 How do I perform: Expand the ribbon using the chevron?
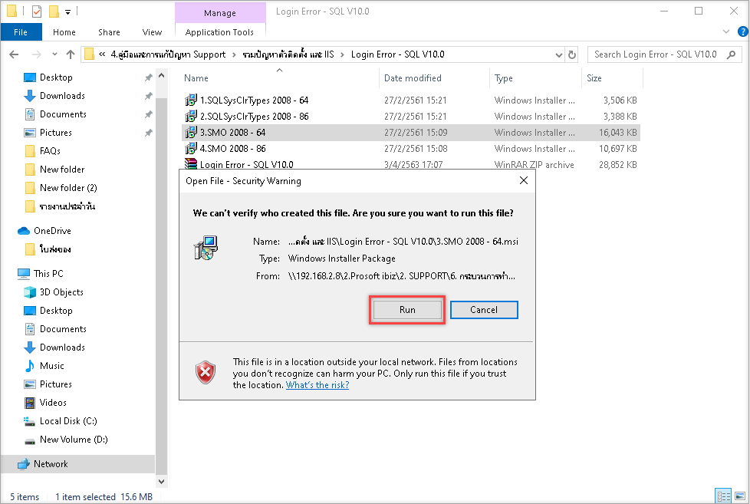click(x=725, y=32)
